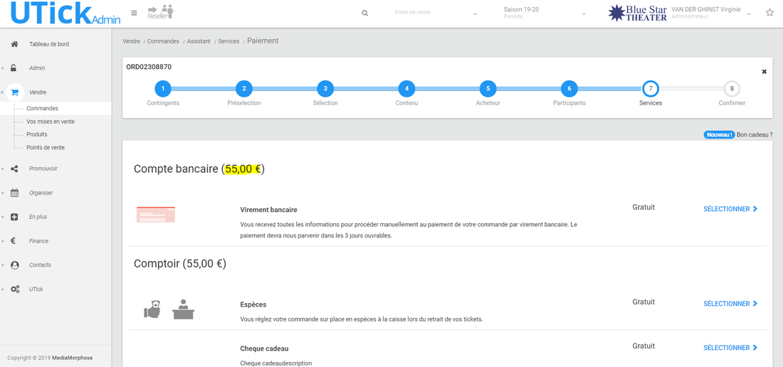Open the Point de vente dropdown
Viewport: 783px width, 367px height.
436,14
